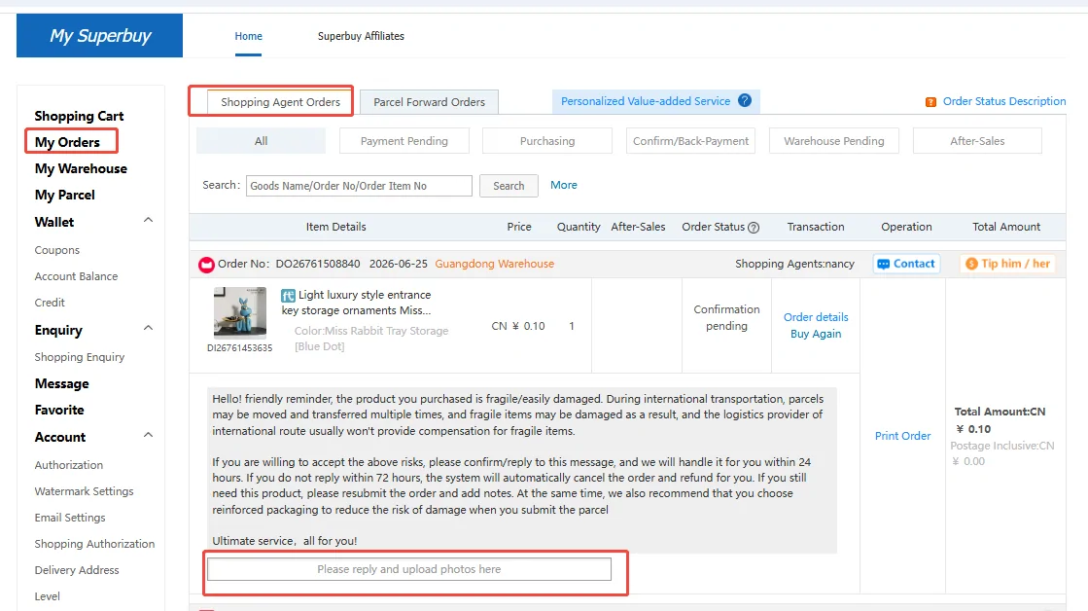
Task: Click the translate icon before item title
Action: tap(288, 295)
